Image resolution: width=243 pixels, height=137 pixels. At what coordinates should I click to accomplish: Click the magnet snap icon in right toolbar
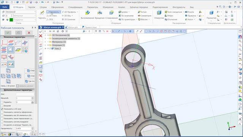[240, 37]
